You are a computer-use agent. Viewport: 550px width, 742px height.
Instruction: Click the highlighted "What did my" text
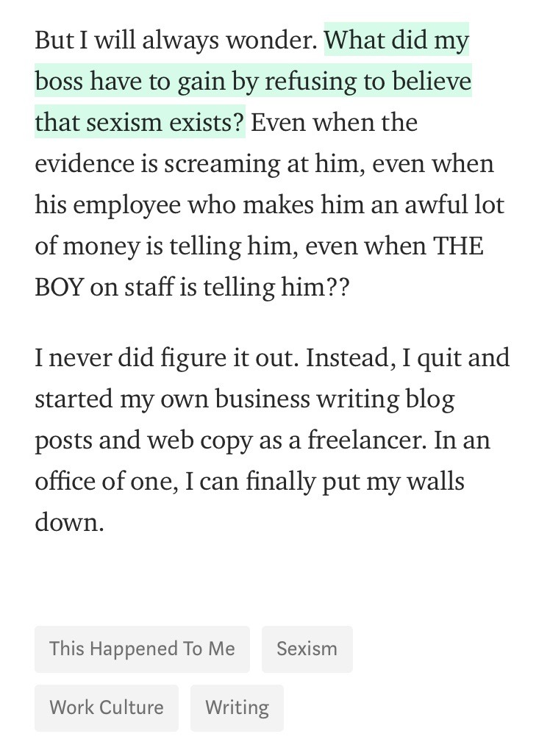(x=396, y=40)
